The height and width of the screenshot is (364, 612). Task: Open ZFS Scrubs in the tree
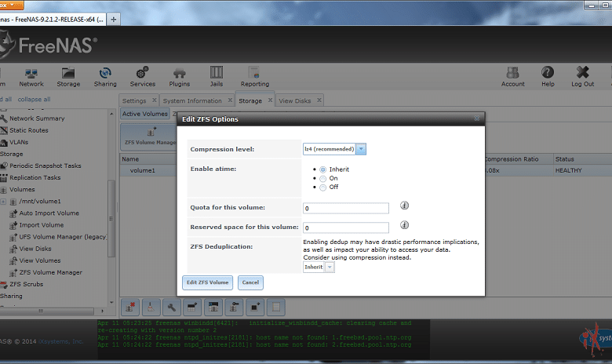(26, 284)
